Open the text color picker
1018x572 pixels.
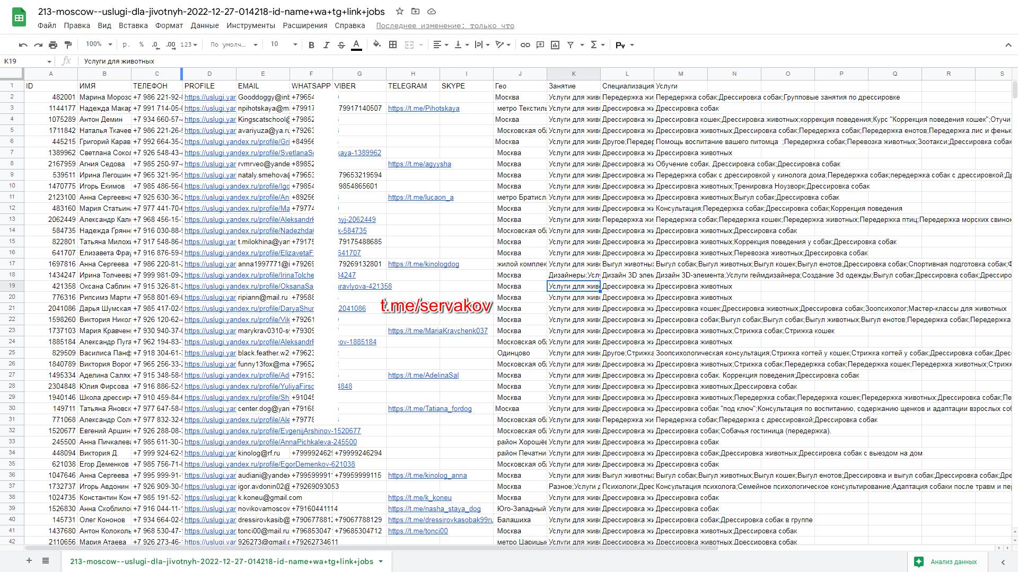pos(356,45)
